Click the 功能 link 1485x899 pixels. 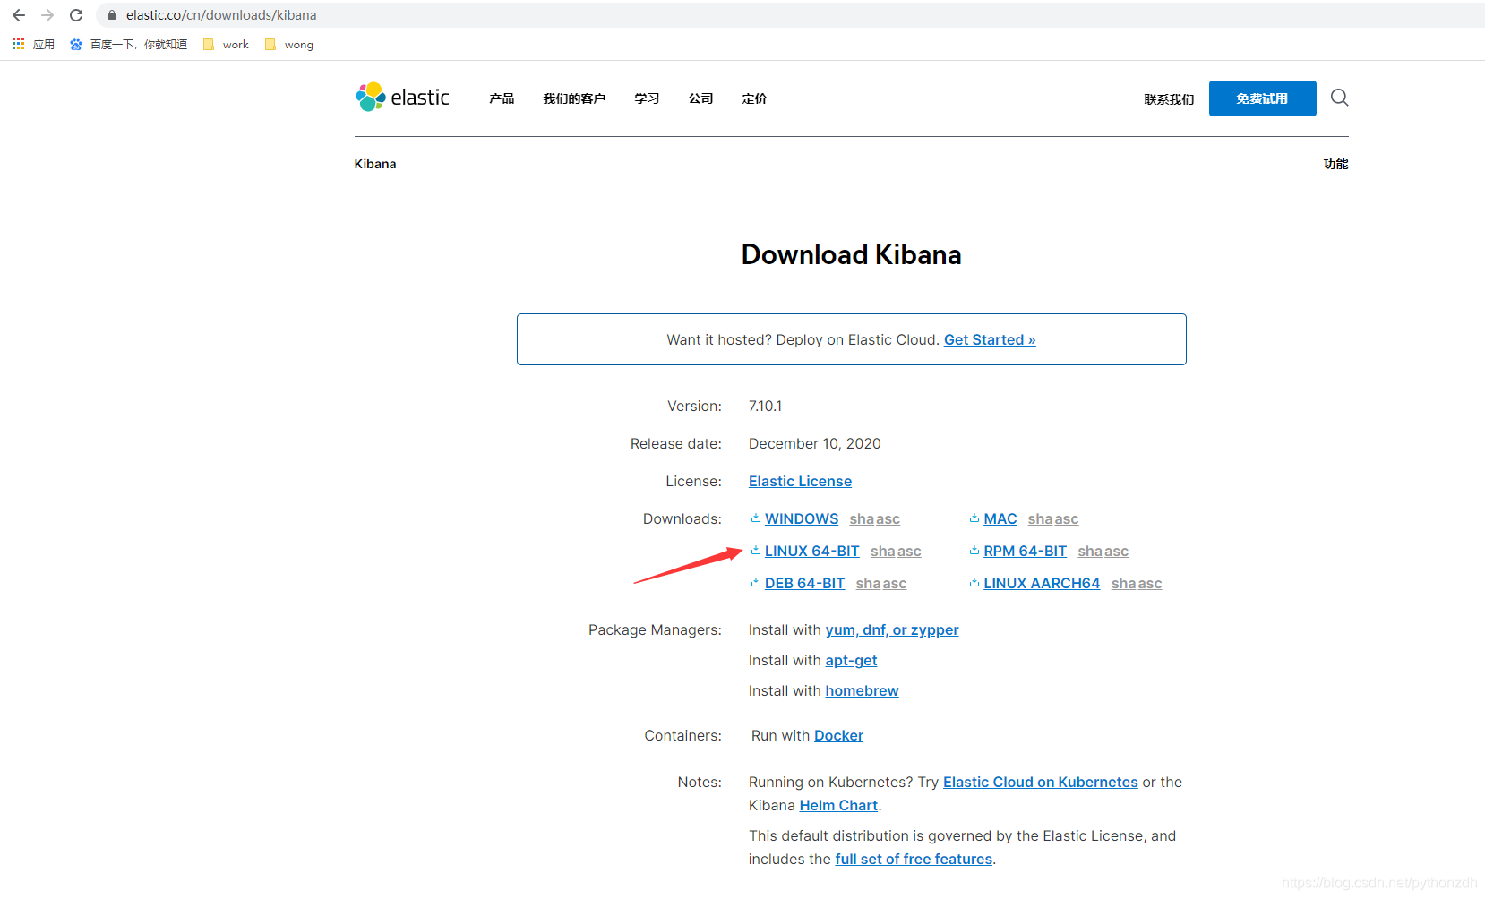(x=1335, y=164)
